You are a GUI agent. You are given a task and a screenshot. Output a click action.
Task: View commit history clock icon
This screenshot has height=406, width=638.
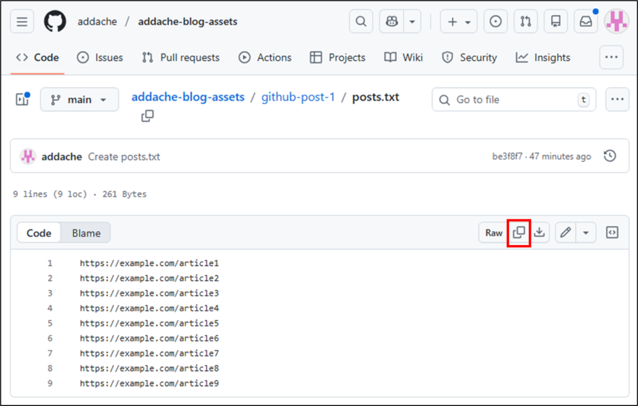click(610, 156)
